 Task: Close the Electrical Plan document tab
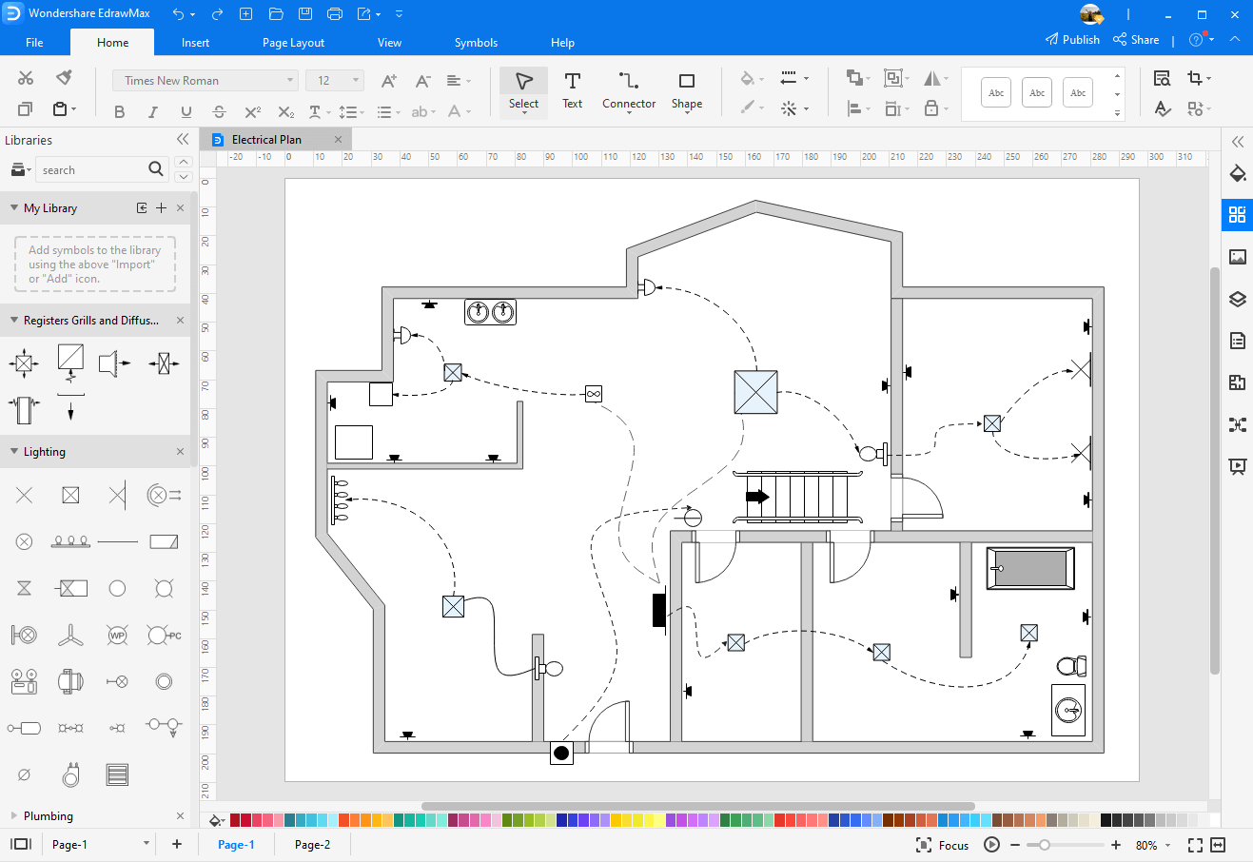coord(338,139)
